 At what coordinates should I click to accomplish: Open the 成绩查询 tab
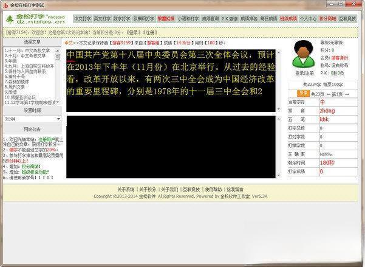tap(210, 19)
